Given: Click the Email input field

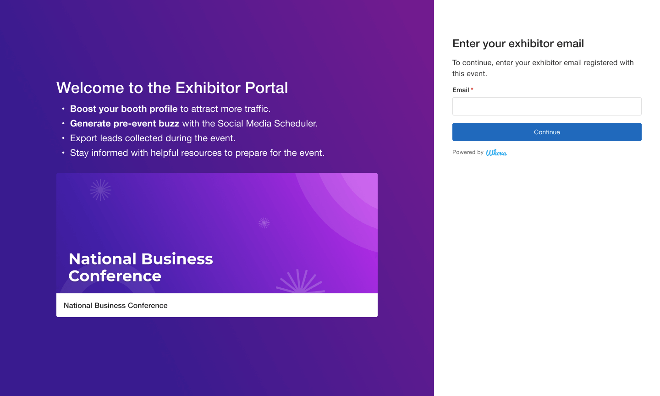Looking at the screenshot, I should (x=546, y=106).
